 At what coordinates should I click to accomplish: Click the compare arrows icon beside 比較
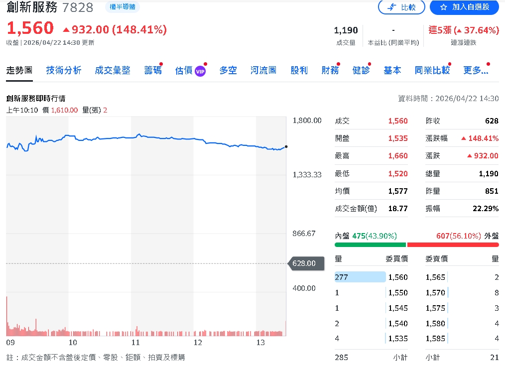(x=391, y=7)
